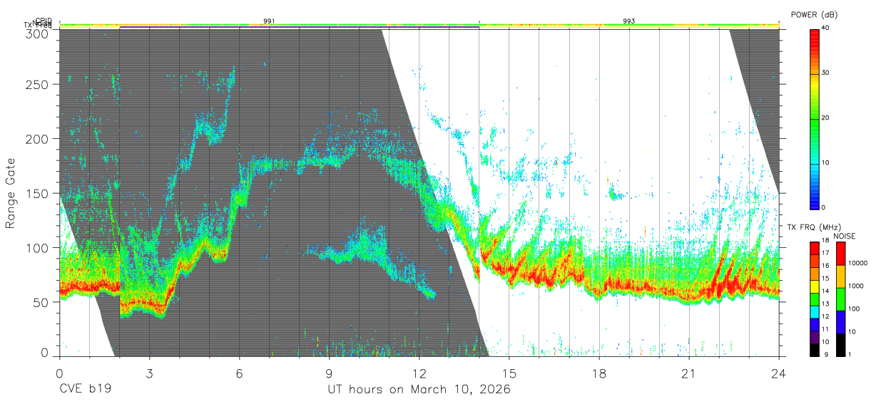Click the '14' label on TX FRQ scale
Image resolution: width=876 pixels, height=404 pixels.
(825, 292)
